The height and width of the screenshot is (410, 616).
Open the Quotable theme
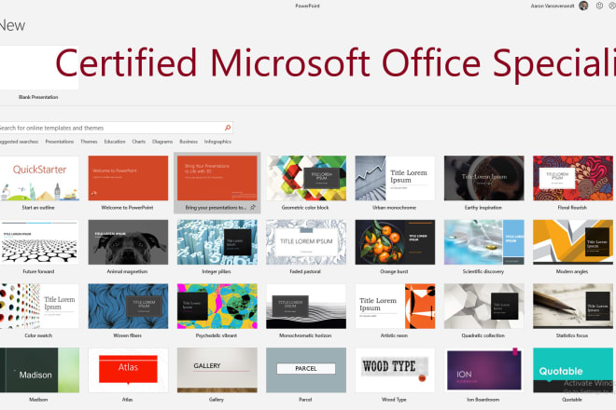573,370
